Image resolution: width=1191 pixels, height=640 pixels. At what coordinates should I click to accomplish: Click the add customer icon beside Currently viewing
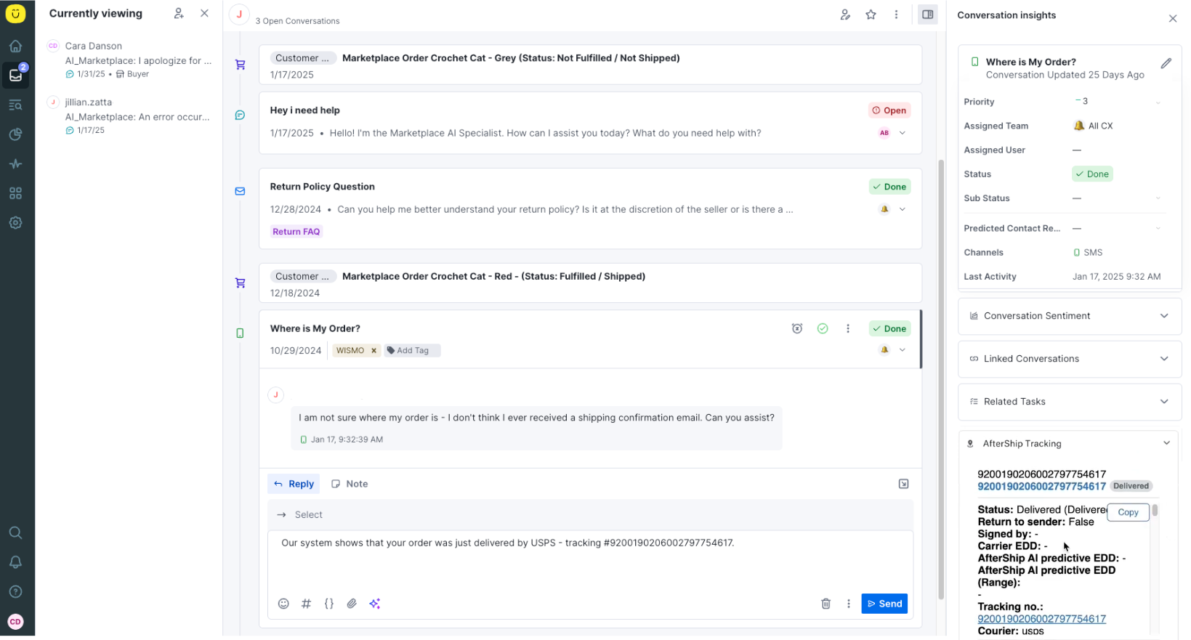179,13
